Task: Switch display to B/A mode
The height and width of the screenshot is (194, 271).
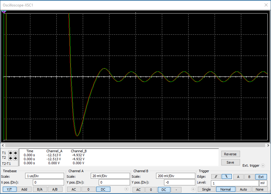Action: tap(40, 189)
